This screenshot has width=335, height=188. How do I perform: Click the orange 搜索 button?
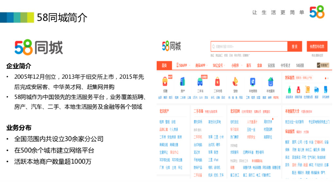pyautogui.click(x=295, y=46)
